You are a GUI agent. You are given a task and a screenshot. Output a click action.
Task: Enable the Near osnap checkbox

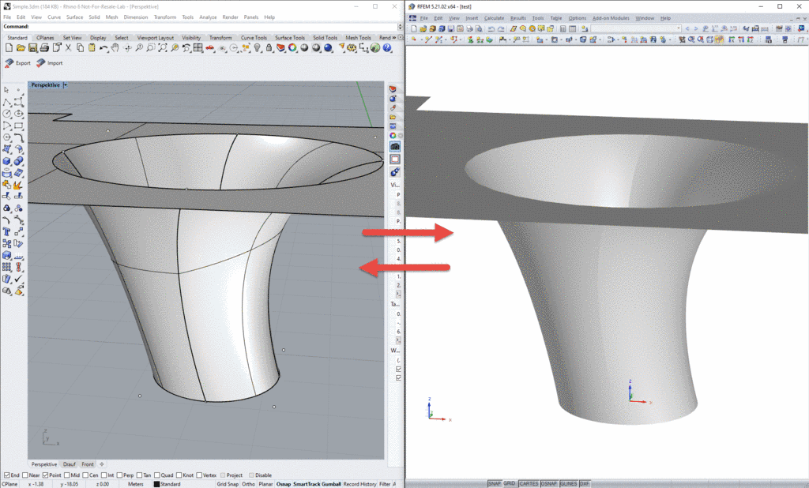click(24, 475)
